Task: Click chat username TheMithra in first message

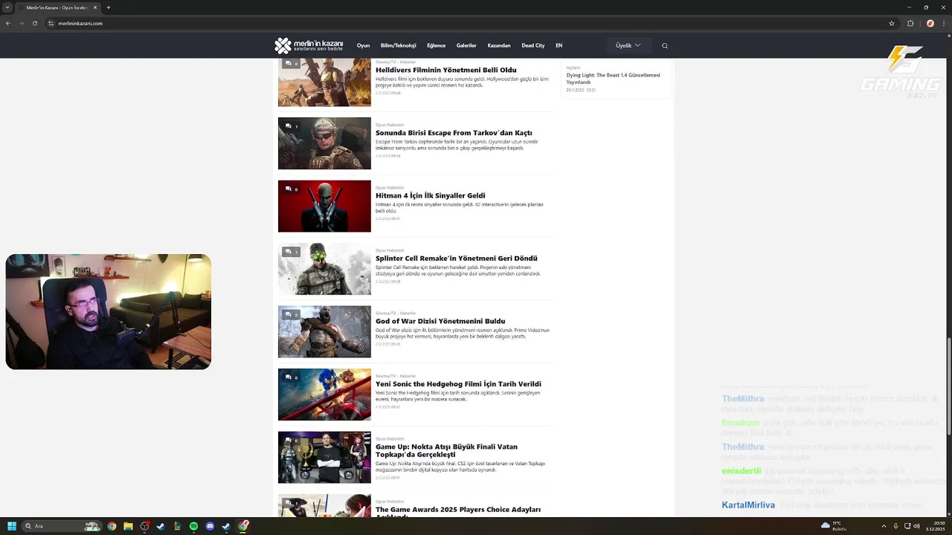Action: click(x=743, y=399)
